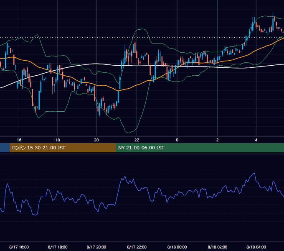Click the 8/18 04:00 time label
This screenshot has width=284, height=251.
pyautogui.click(x=256, y=247)
